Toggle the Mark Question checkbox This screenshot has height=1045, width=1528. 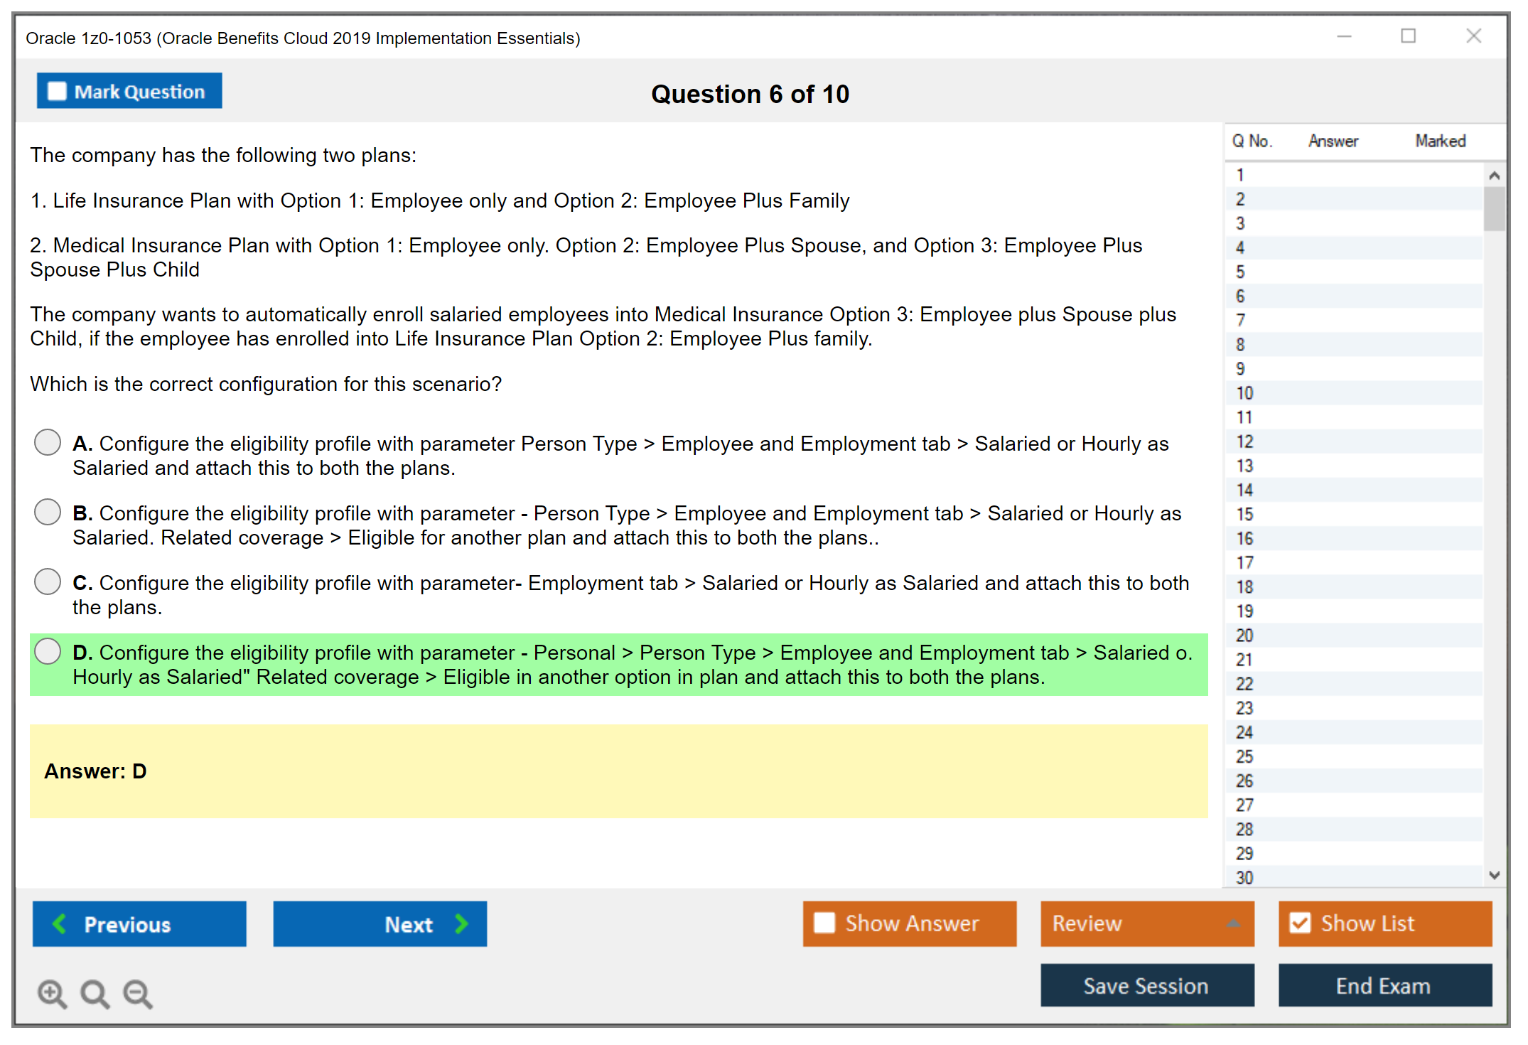coord(58,92)
